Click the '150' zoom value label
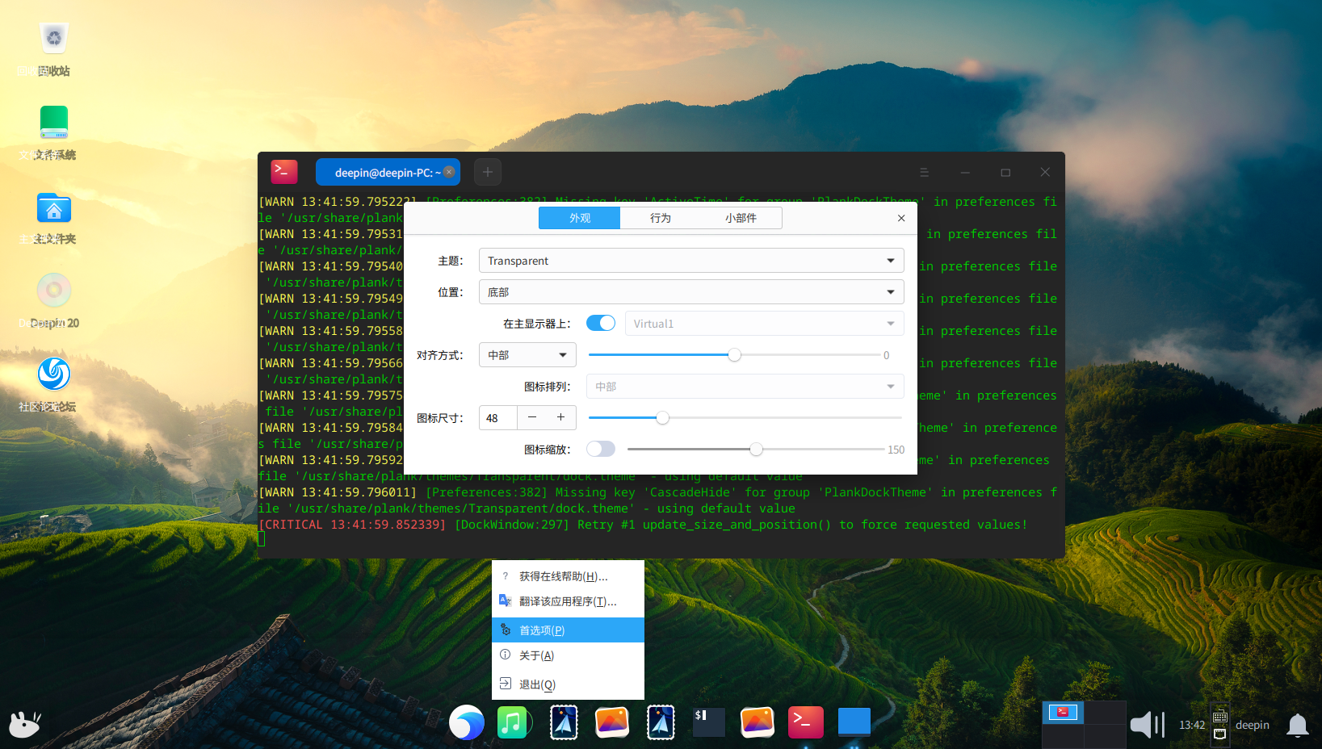 coord(896,450)
